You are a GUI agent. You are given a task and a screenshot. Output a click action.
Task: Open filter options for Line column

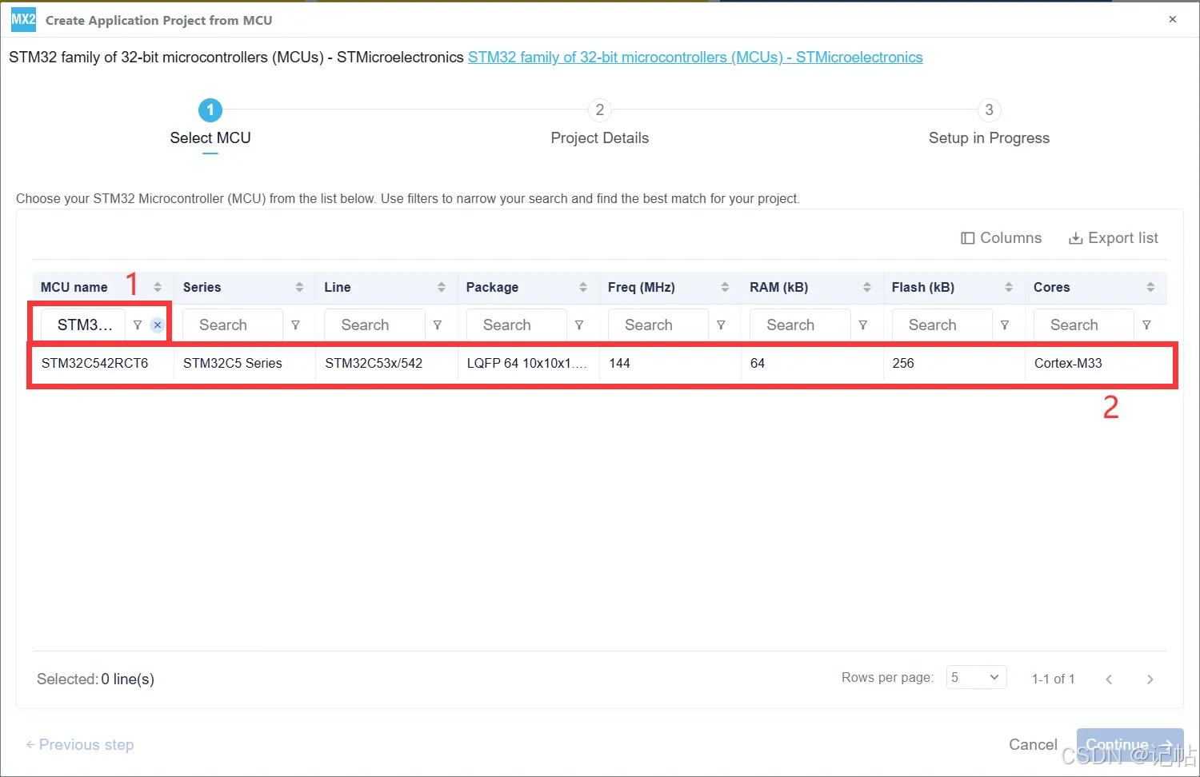[438, 325]
